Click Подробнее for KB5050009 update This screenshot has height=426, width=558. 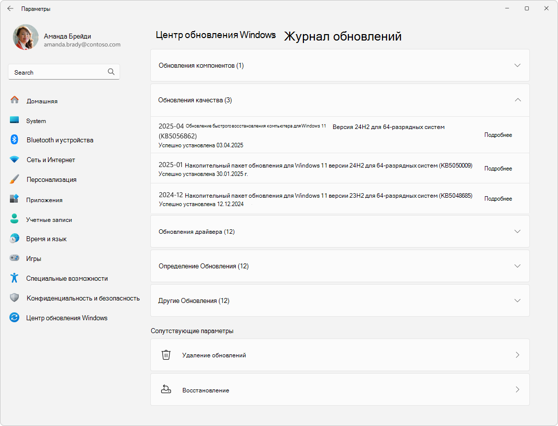(498, 169)
